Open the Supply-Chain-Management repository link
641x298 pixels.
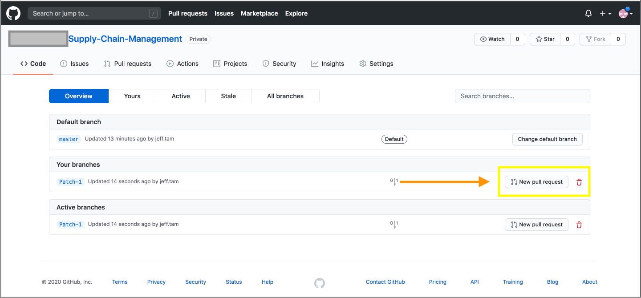pos(125,39)
